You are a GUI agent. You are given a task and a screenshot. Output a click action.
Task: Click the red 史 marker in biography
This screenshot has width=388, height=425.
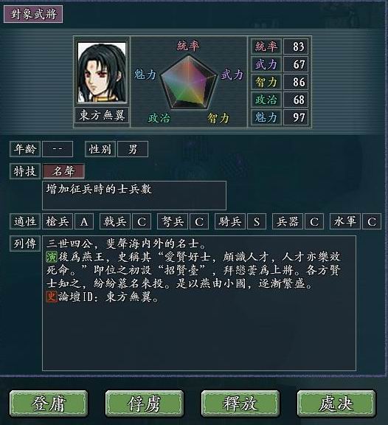pyautogui.click(x=51, y=297)
